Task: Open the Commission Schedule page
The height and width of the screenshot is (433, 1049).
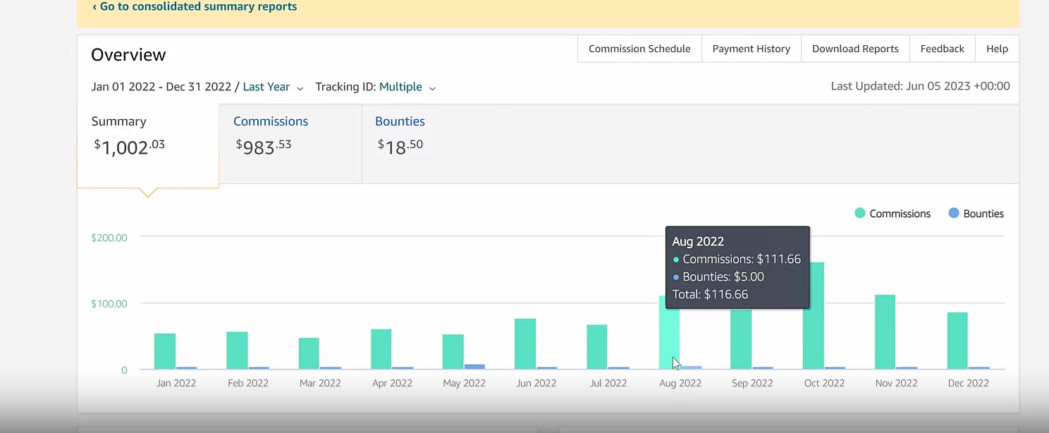Action: click(x=639, y=49)
